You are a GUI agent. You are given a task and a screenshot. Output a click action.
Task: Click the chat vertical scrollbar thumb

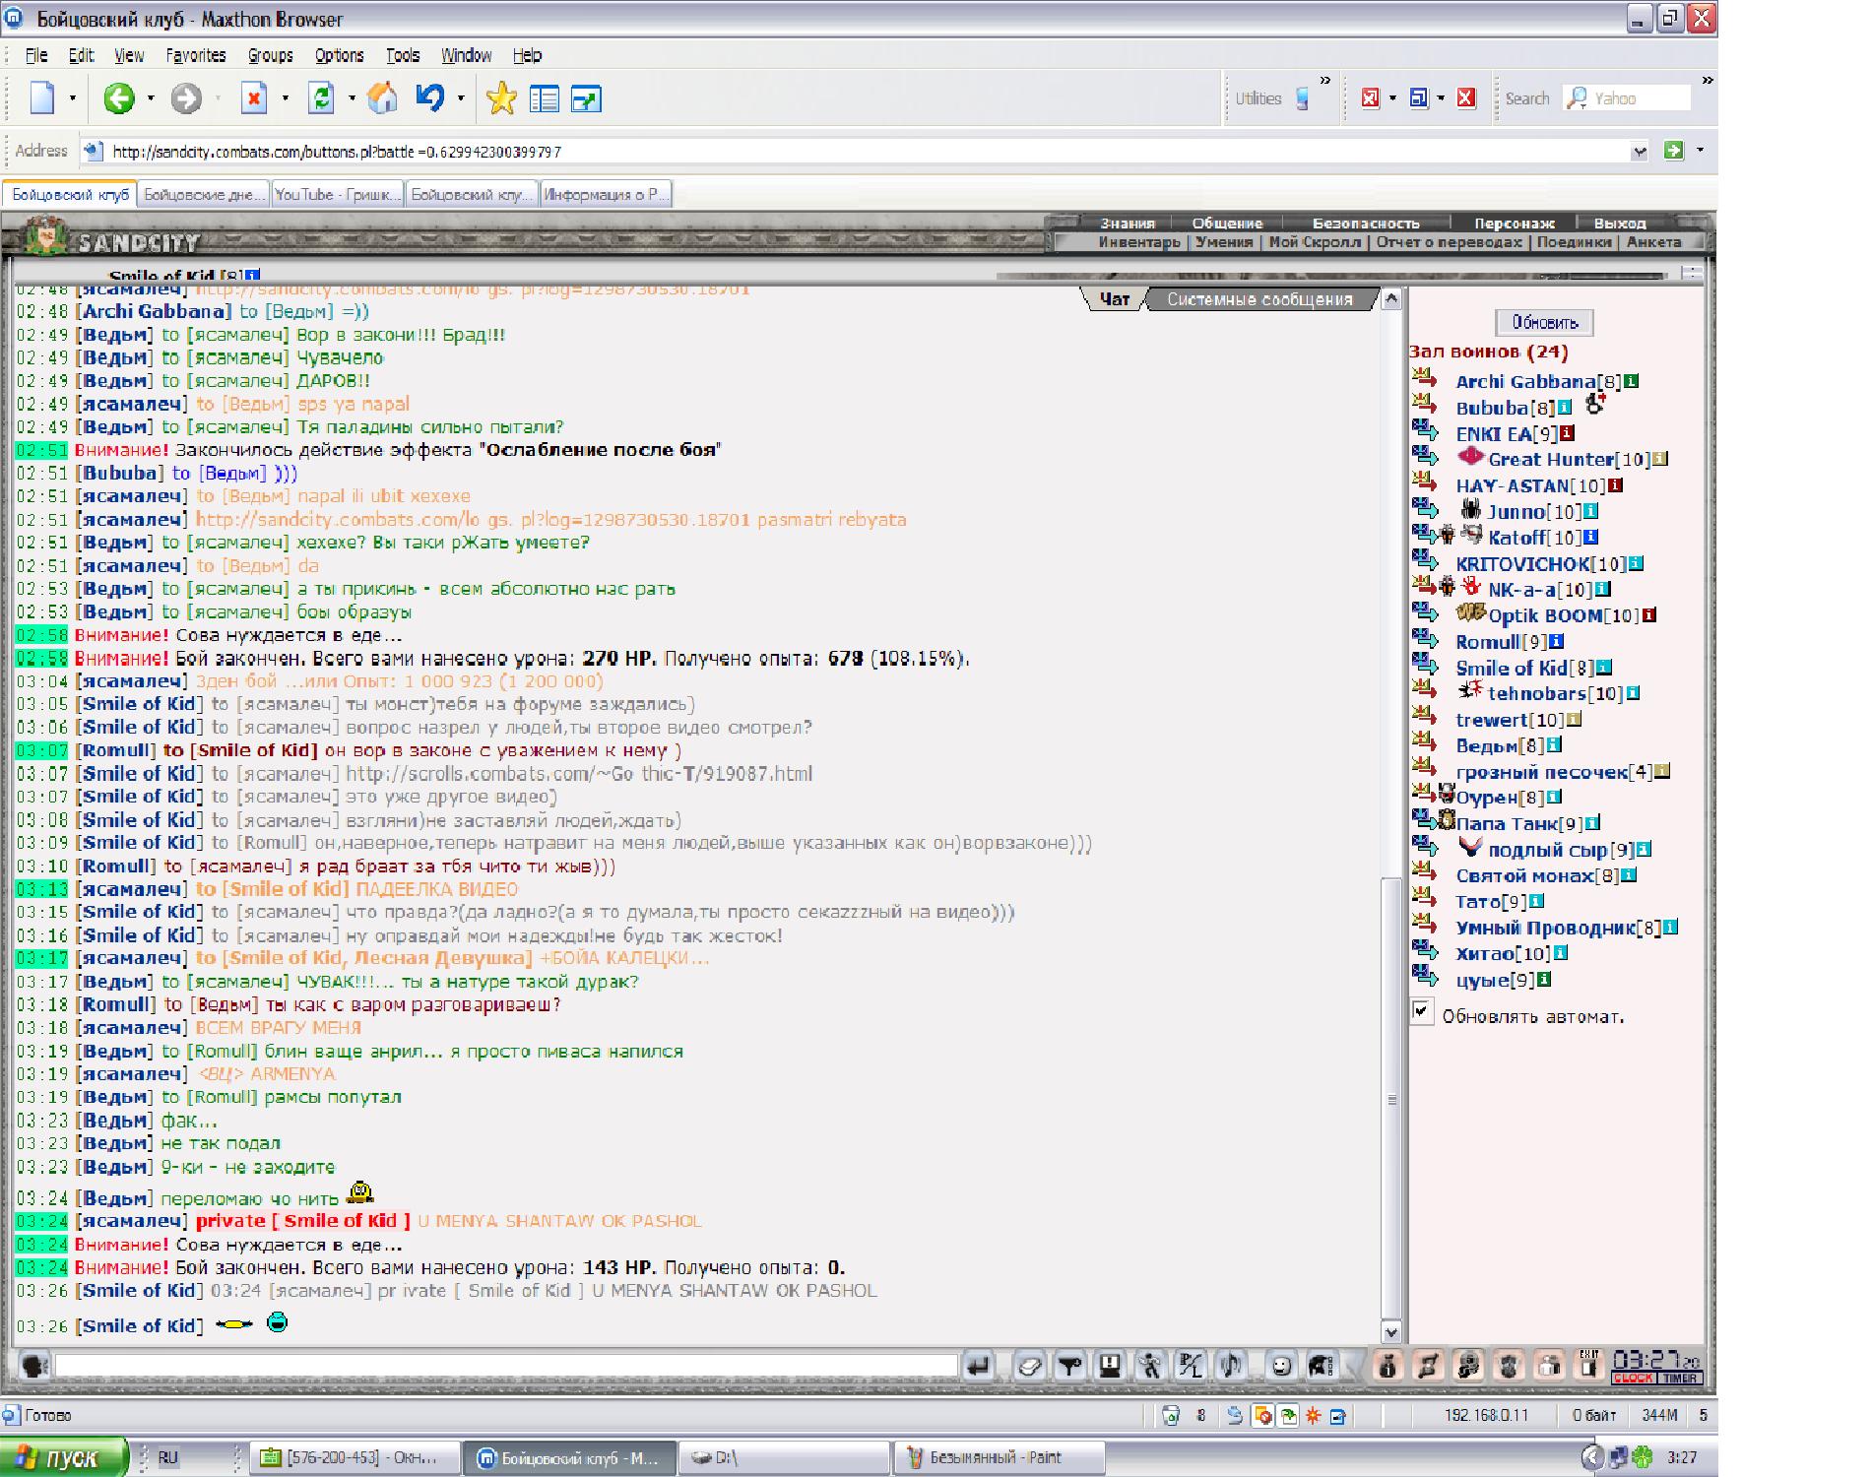click(1390, 1099)
